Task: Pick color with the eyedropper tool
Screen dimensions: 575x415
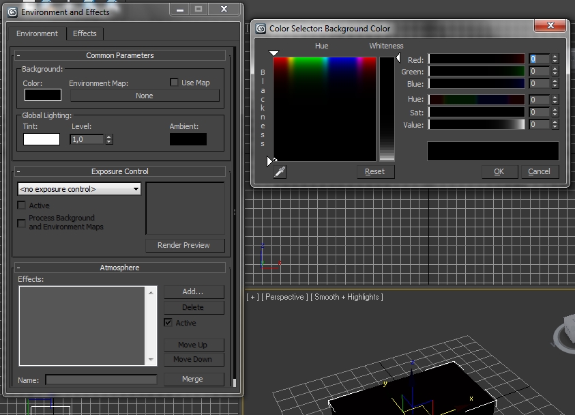Action: tap(280, 172)
